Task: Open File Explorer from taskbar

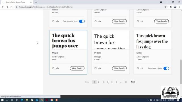Action: click(x=27, y=100)
